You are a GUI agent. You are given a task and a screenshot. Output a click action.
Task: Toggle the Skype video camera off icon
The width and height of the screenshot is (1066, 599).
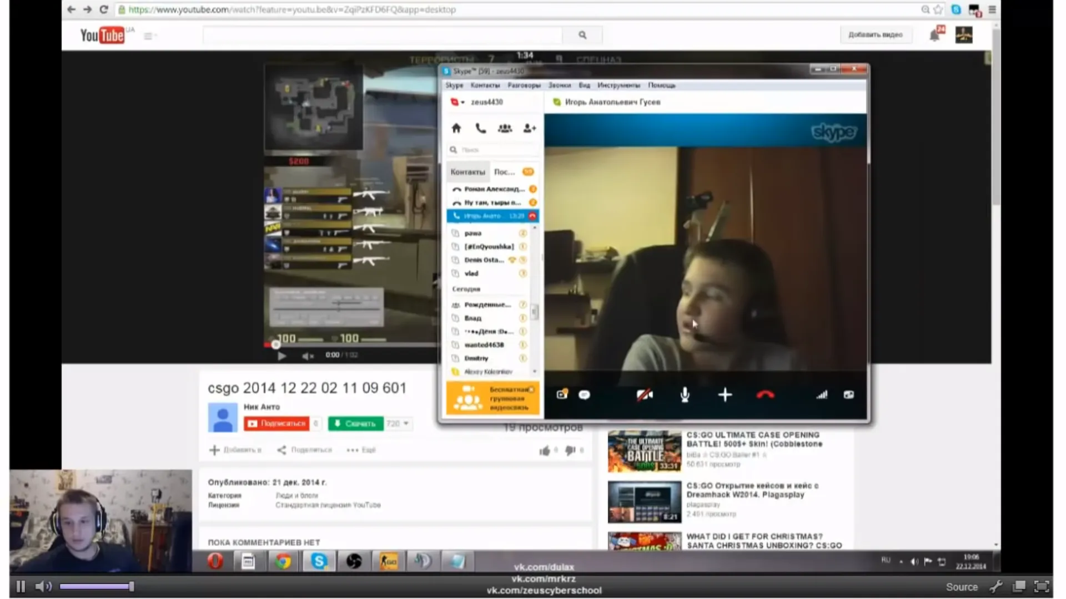[645, 395]
